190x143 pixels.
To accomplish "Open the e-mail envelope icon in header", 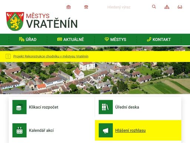I will (x=69, y=7).
